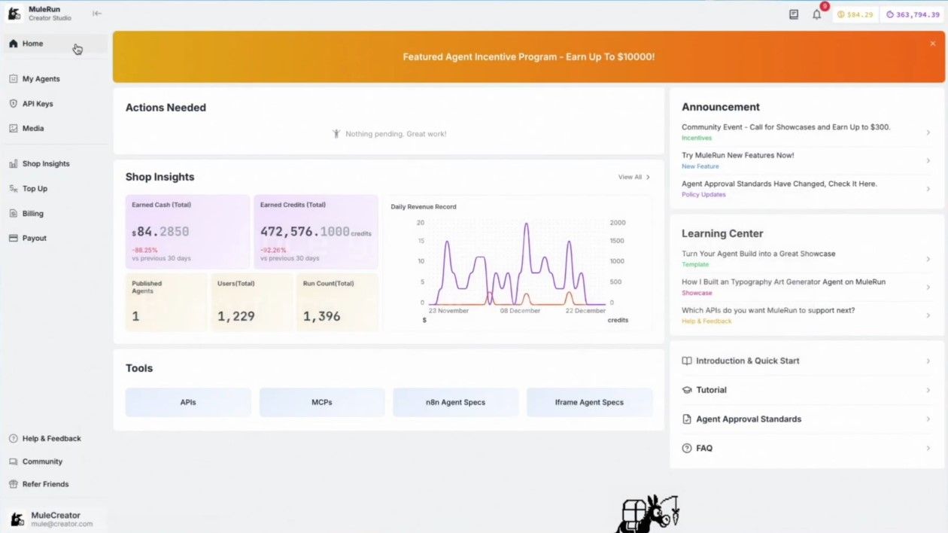948x533 pixels.
Task: Open the Earned Credits (Total) card
Action: (316, 232)
